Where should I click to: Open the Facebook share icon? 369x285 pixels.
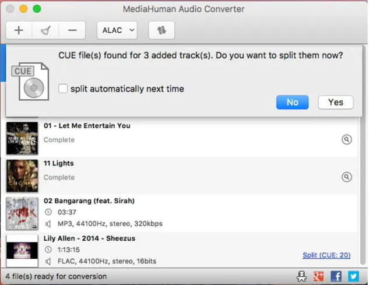click(336, 276)
